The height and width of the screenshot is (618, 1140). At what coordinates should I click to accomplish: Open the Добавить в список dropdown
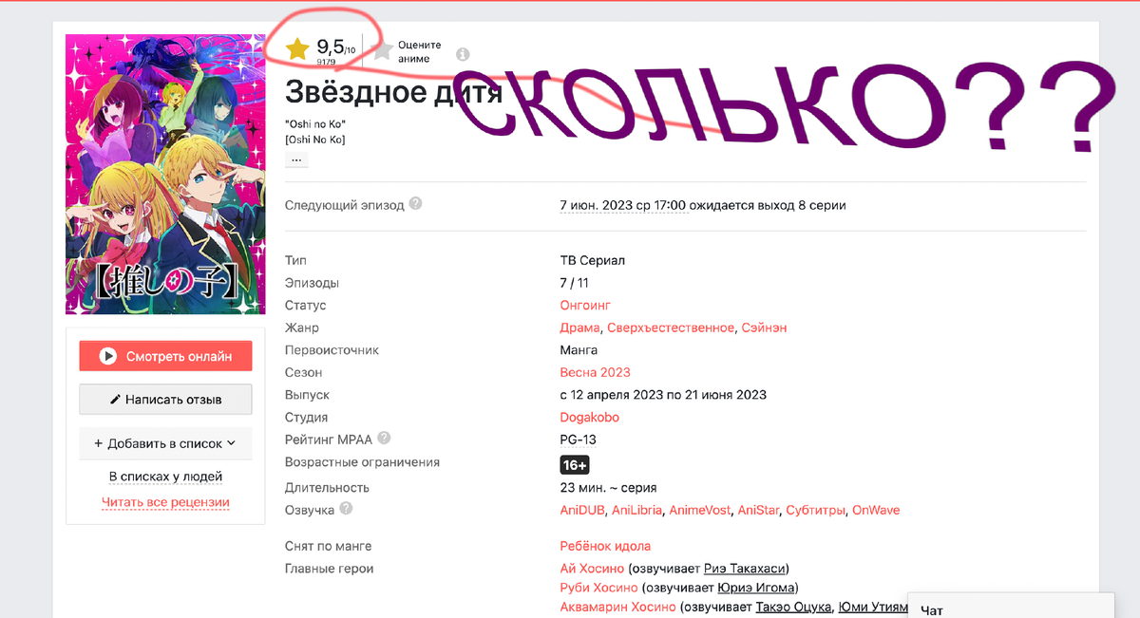pos(165,443)
